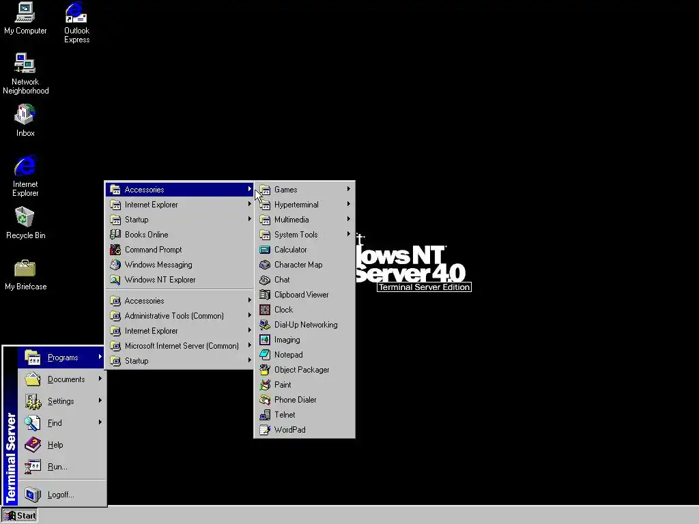Open Dial-Up Networking entry
This screenshot has height=524, width=699.
tap(304, 325)
